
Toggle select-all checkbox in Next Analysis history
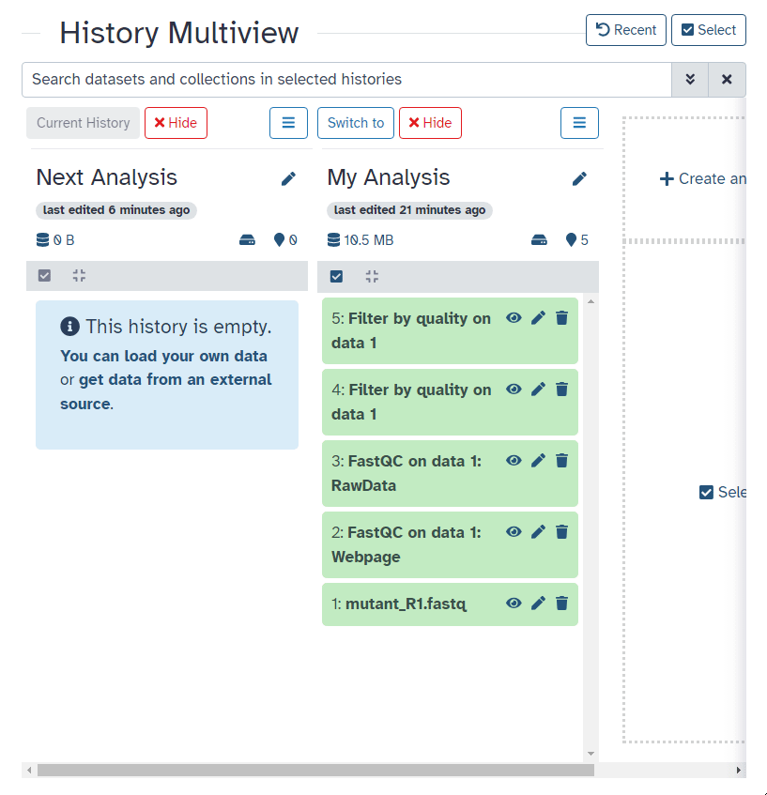[44, 276]
